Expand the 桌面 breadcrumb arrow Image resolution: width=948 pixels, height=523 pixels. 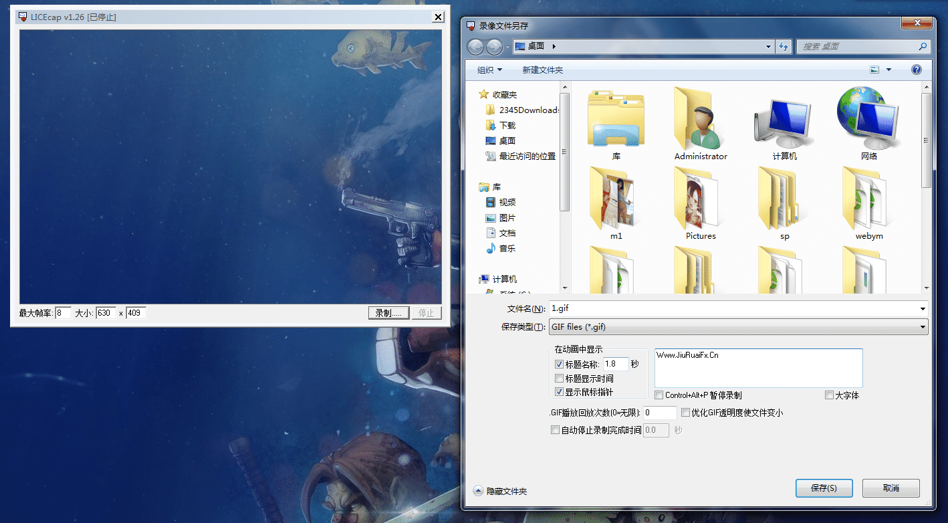(x=554, y=47)
